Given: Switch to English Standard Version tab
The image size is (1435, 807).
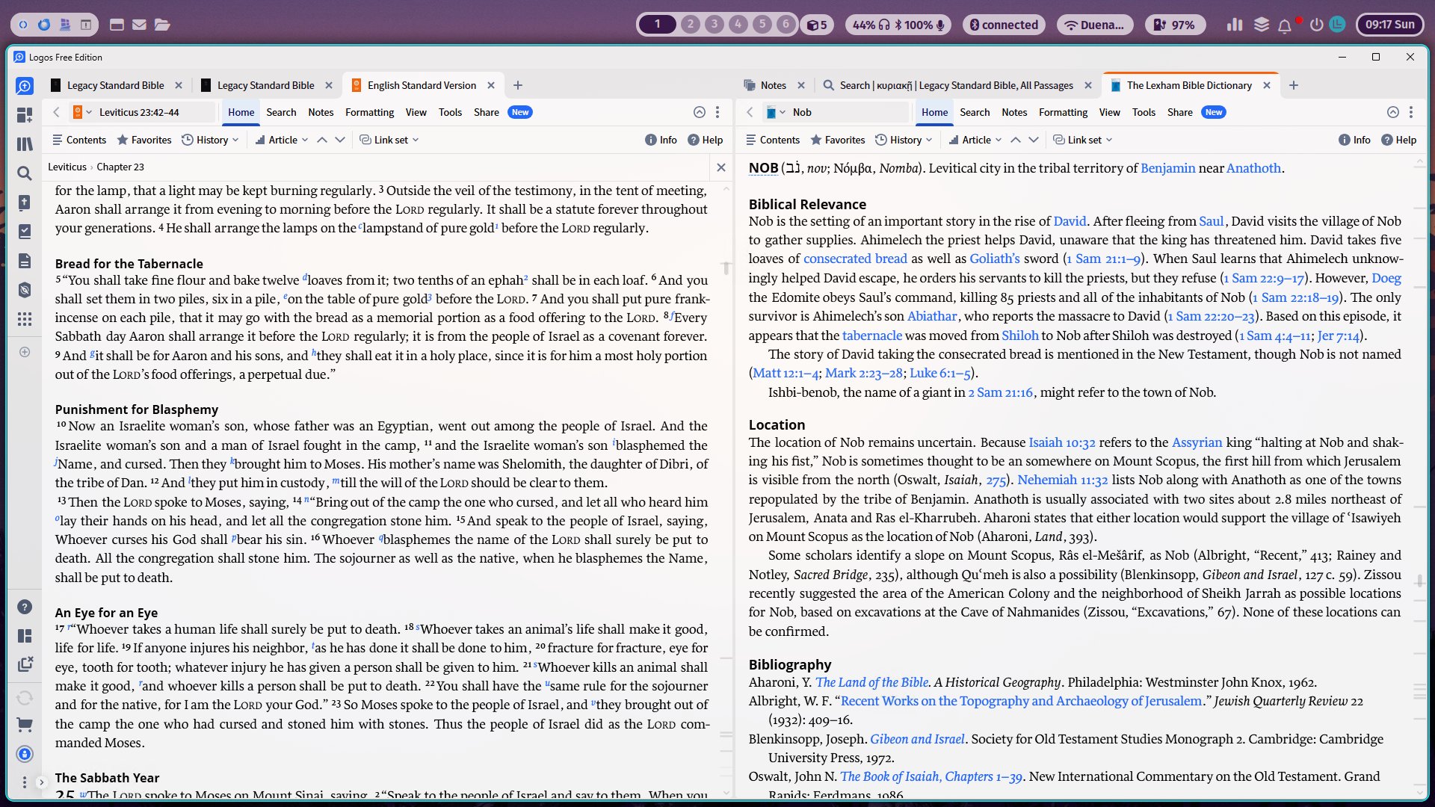Looking at the screenshot, I should point(422,85).
